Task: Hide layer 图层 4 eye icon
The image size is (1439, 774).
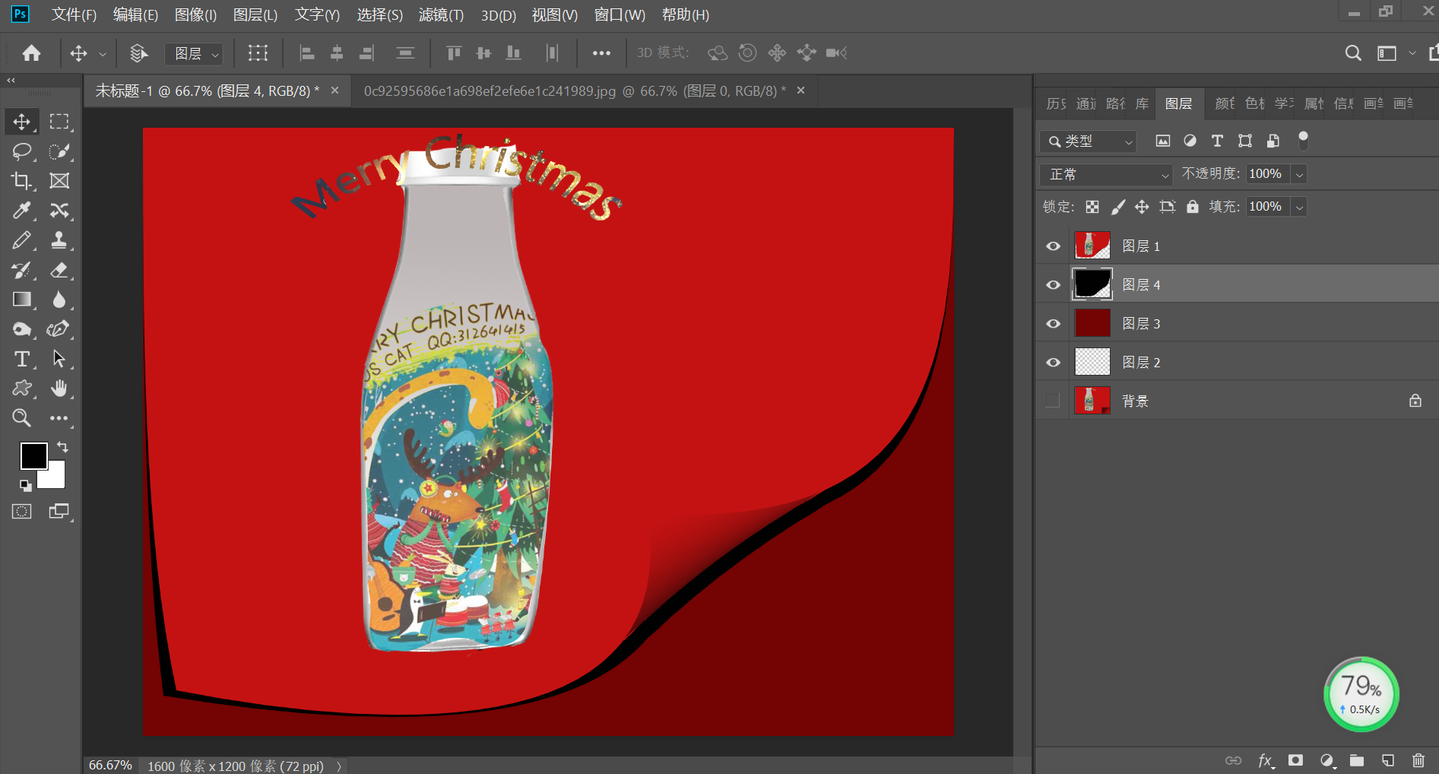Action: pos(1053,285)
